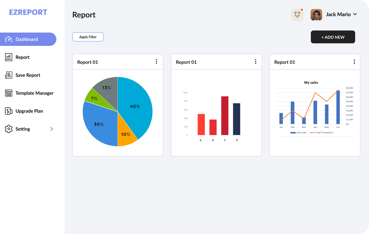Click the 40% slice of the pie chart
Viewport: 369px width, 234px height.
135,106
